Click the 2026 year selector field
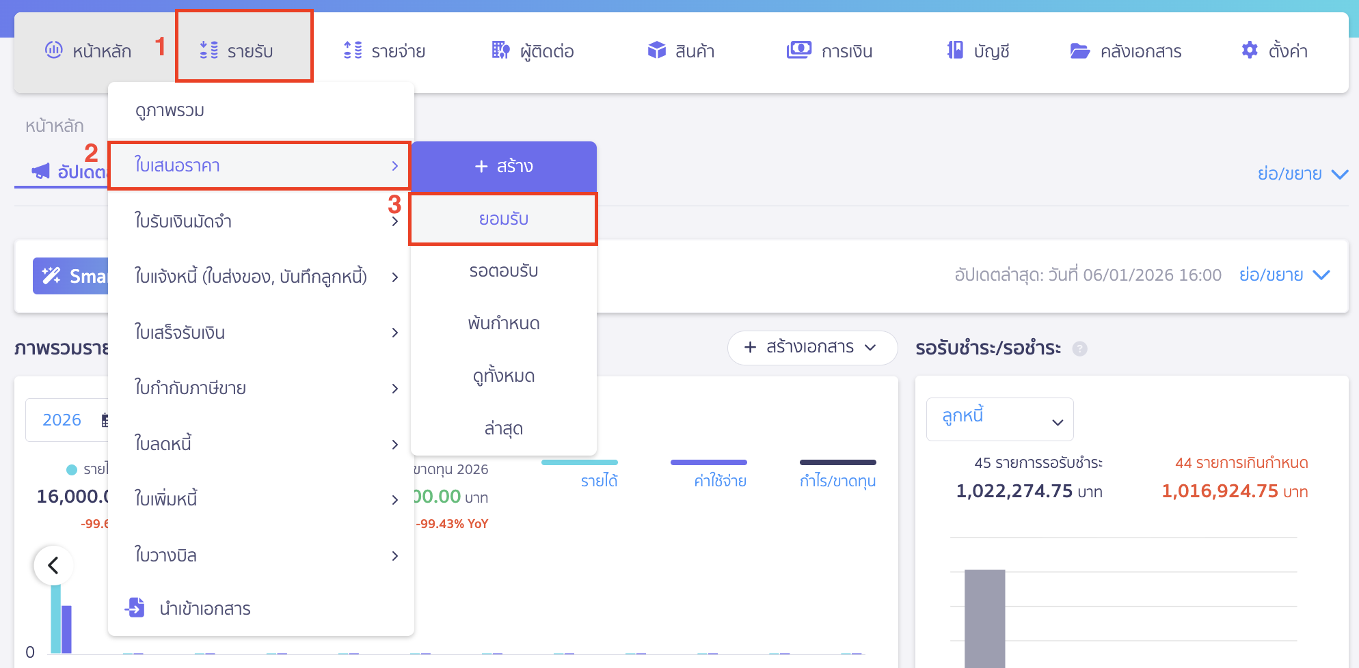1359x668 pixels. (x=63, y=419)
